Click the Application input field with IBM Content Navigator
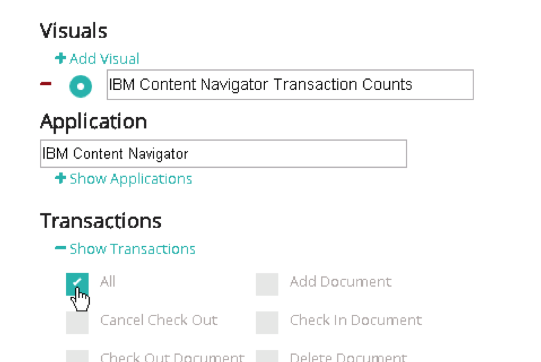The image size is (541, 362). pyautogui.click(x=224, y=154)
